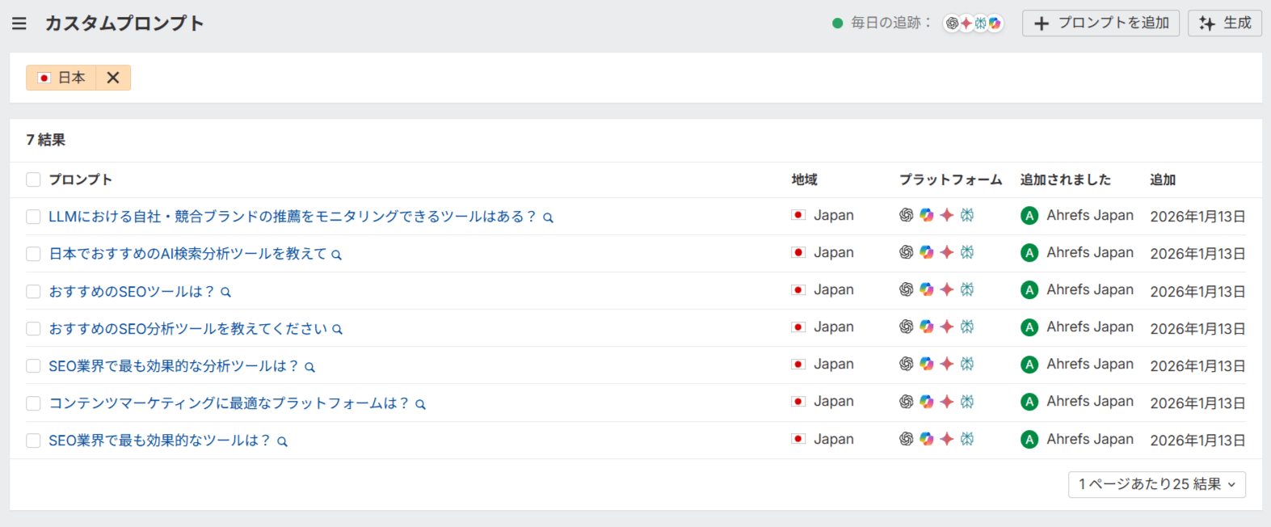Open the 日本でおすすめのAI検索分析ツールを教えて link

click(187, 254)
